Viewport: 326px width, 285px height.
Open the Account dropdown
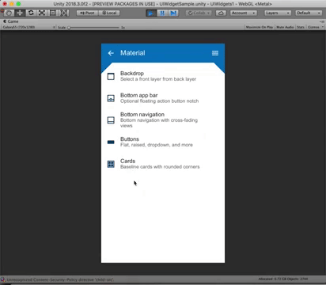click(243, 13)
